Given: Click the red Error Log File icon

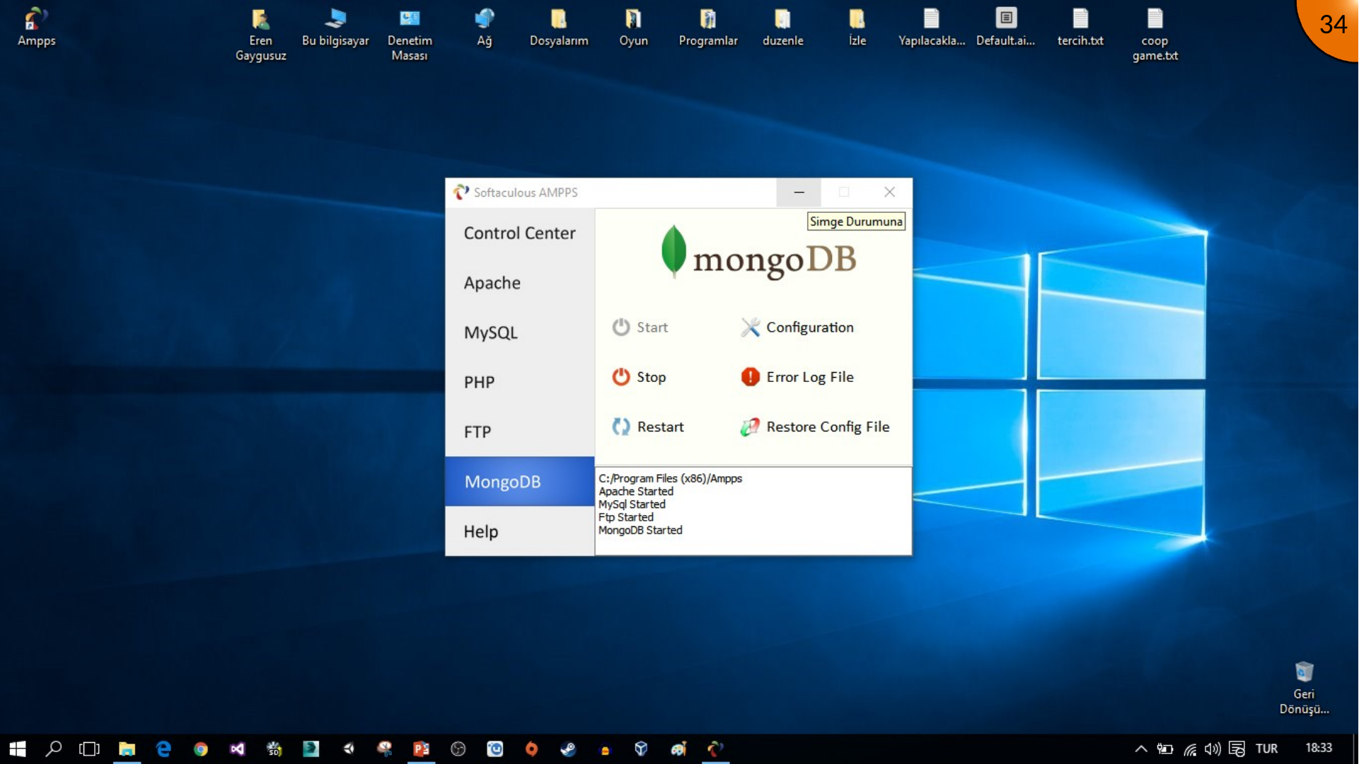Looking at the screenshot, I should (x=750, y=377).
